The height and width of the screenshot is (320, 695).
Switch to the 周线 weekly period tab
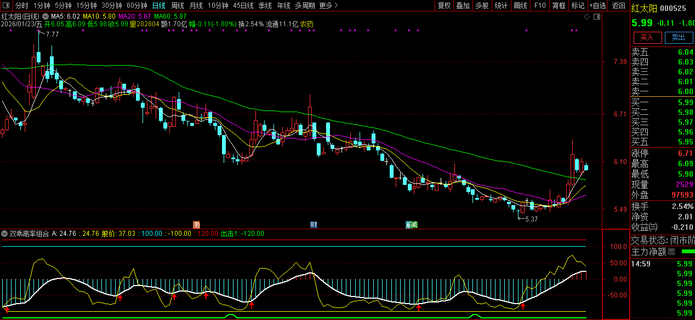pyautogui.click(x=178, y=5)
